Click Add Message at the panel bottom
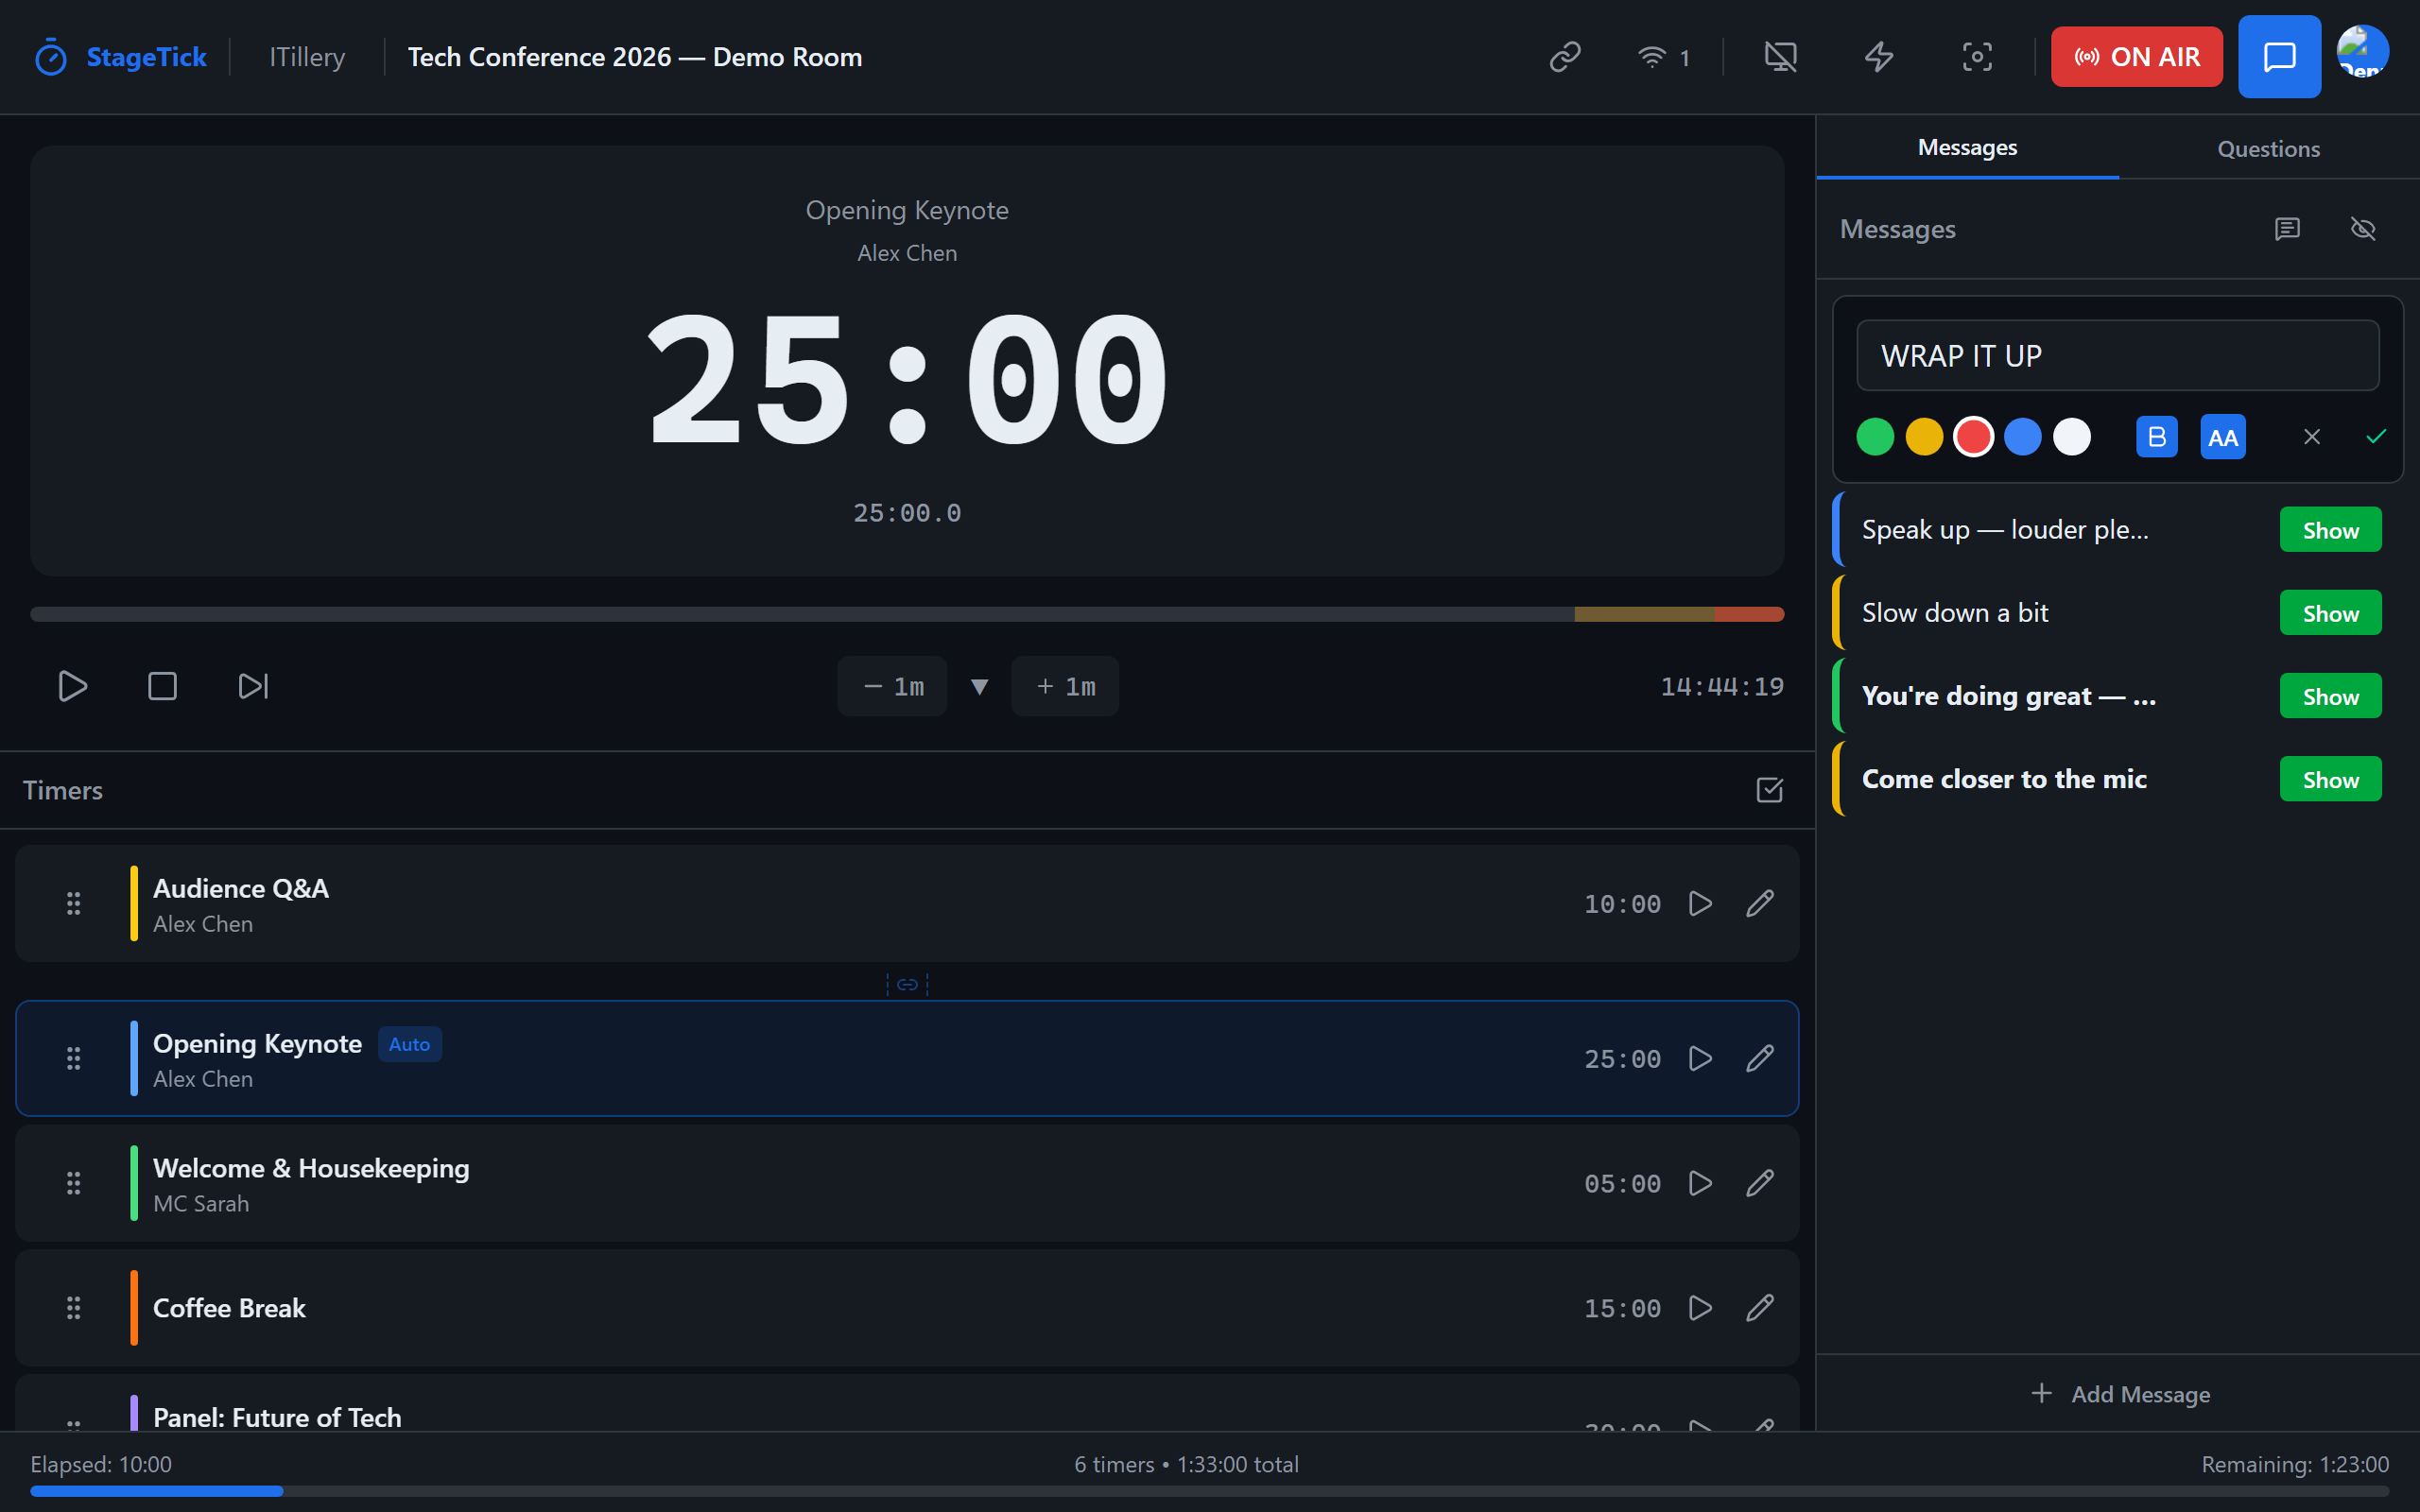Screen dimensions: 2420x1512 2120,1393
